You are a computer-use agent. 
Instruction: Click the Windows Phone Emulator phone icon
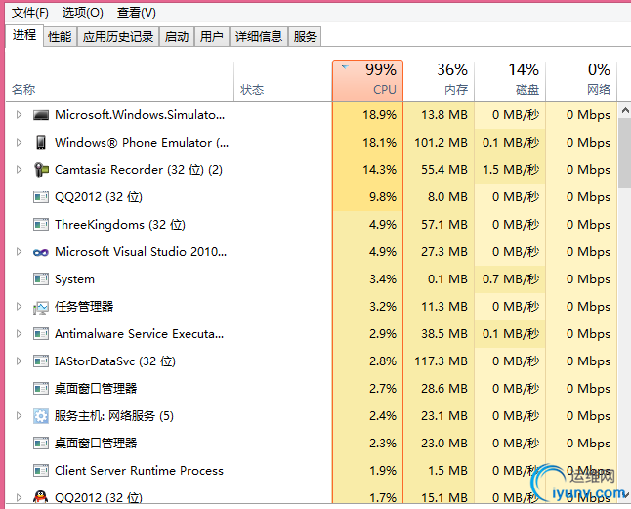point(41,143)
